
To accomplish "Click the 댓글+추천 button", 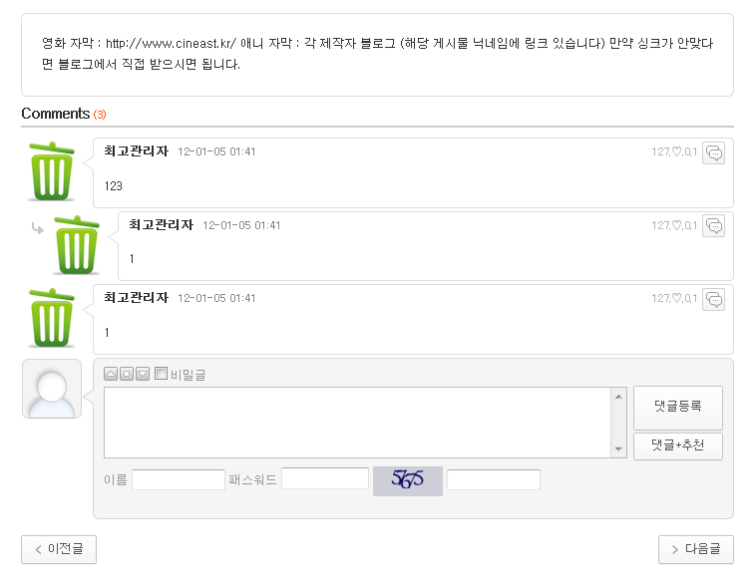I will [677, 445].
